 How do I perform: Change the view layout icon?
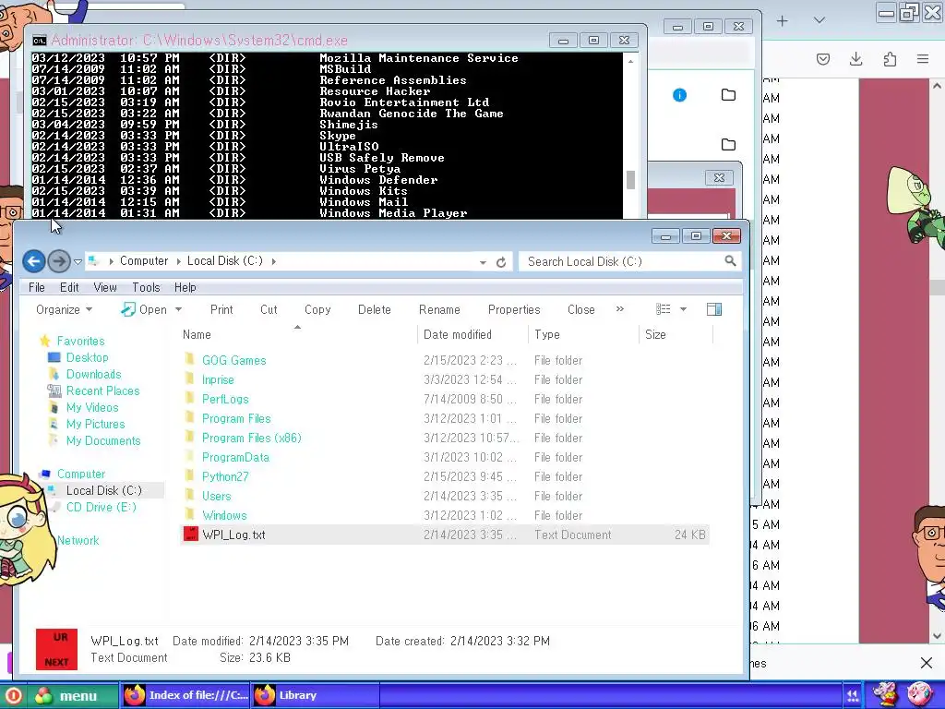click(664, 309)
